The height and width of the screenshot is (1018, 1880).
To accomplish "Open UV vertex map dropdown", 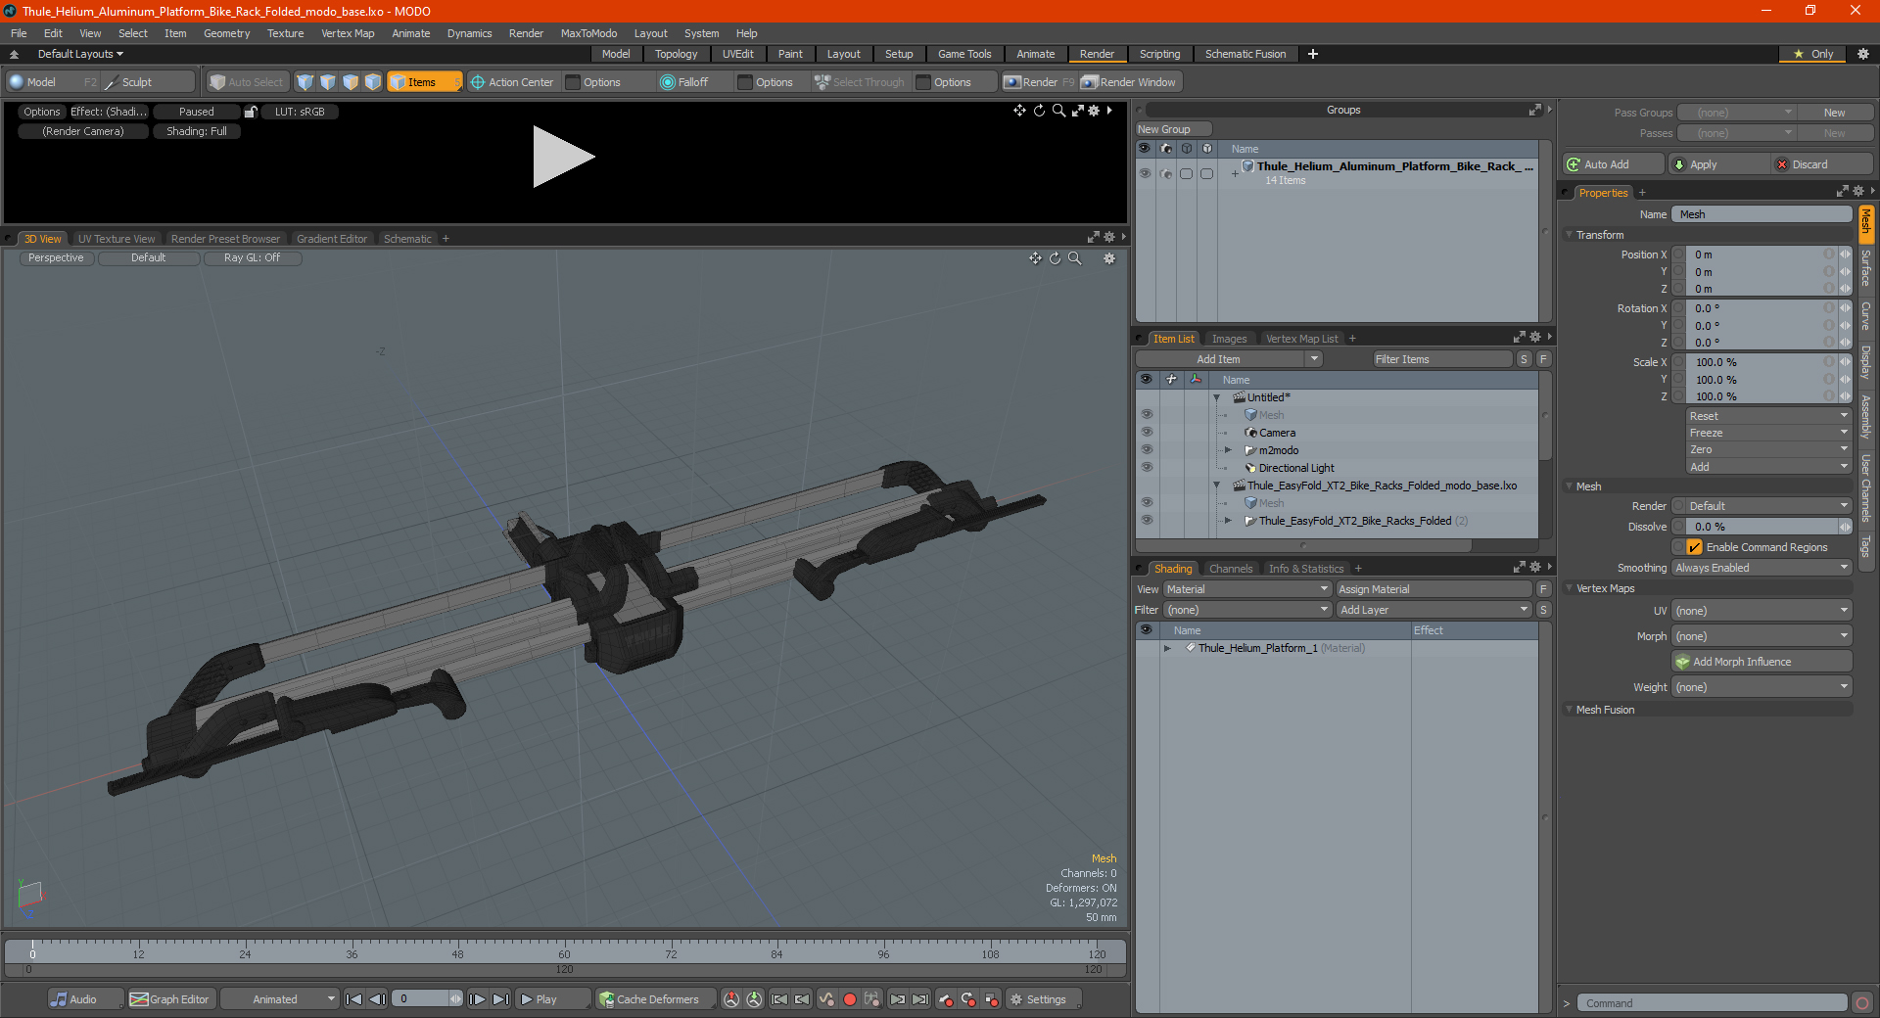I will [1762, 611].
